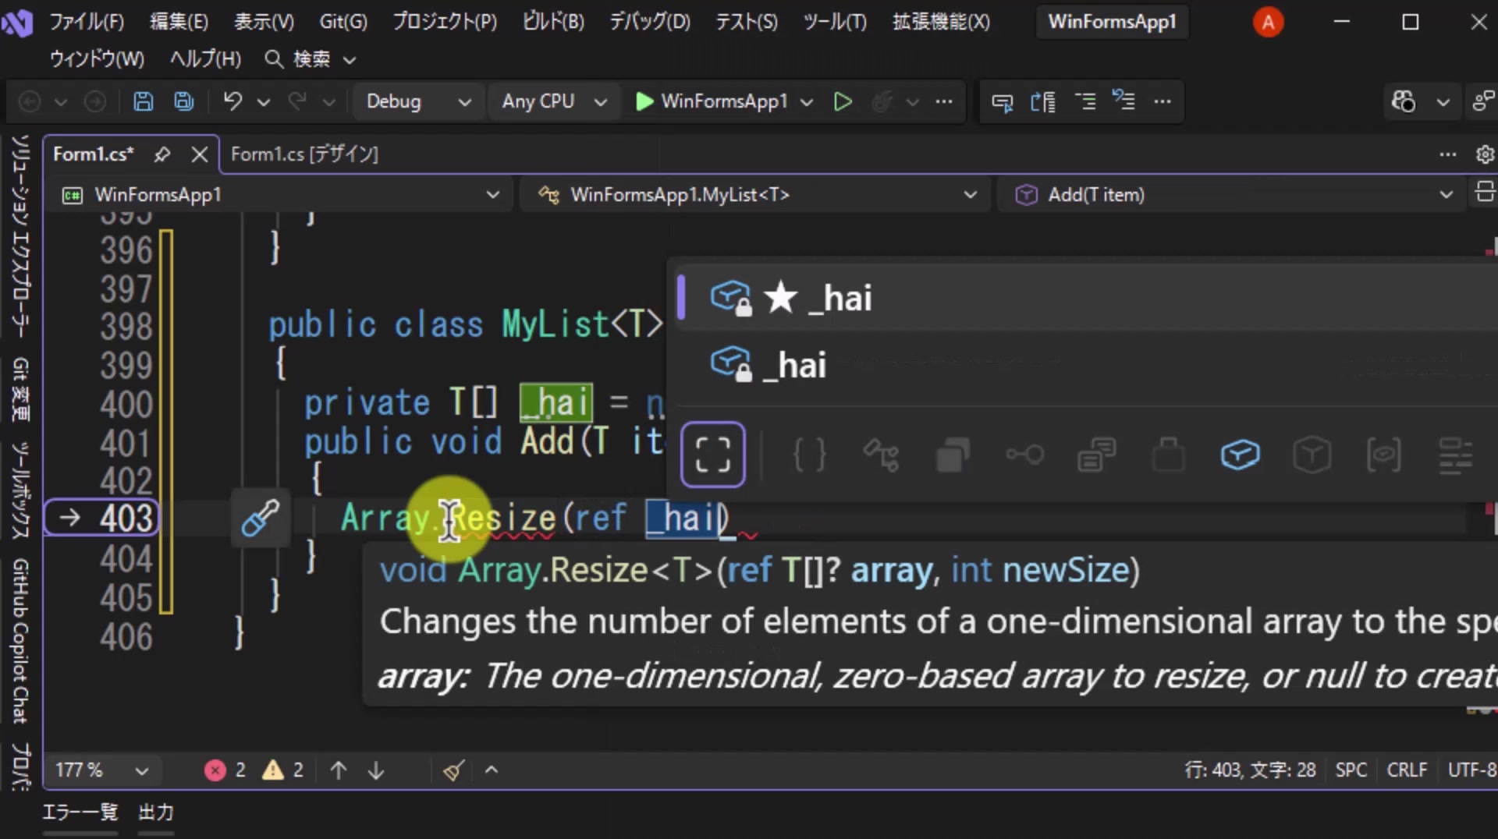This screenshot has height=839, width=1498.
Task: Click the Hot Reload flame icon
Action: point(882,101)
